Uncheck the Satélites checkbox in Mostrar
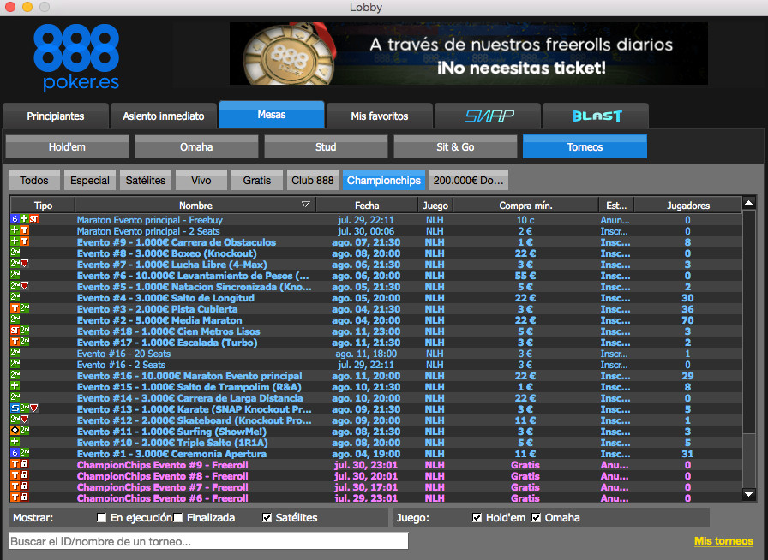This screenshot has width=768, height=560. (267, 518)
